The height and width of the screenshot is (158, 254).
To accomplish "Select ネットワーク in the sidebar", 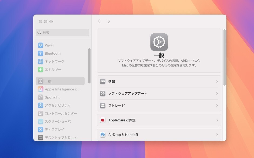I will [60, 61].
